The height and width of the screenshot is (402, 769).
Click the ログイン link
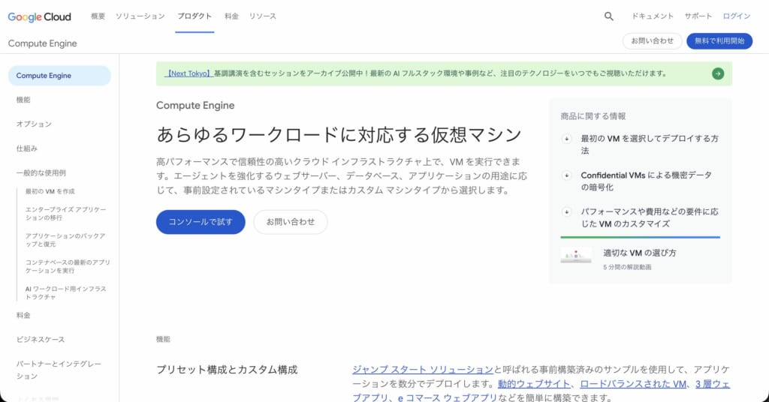point(737,16)
